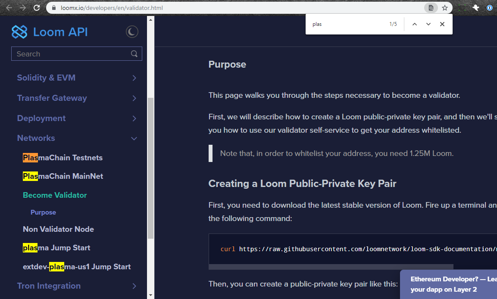This screenshot has height=299, width=497.
Task: Toggle dark mode with the moon icon
Action: click(132, 31)
